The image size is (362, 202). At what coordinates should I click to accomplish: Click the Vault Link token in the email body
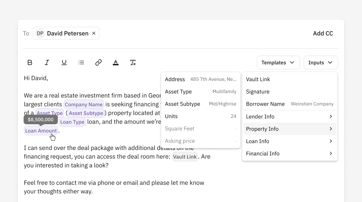pos(185,156)
